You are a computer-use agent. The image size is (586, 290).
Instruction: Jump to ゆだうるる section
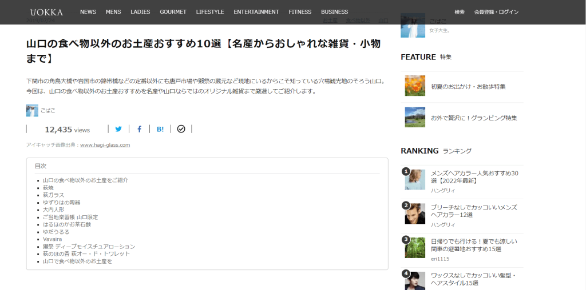point(56,231)
